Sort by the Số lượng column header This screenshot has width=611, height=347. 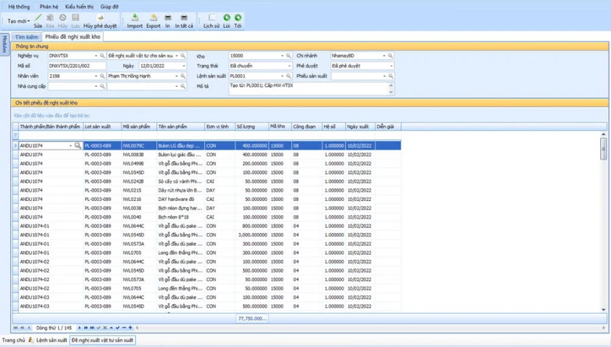(252, 127)
